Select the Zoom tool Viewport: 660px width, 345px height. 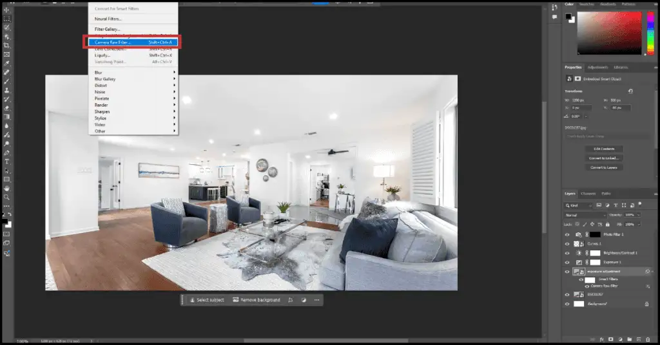(x=6, y=197)
